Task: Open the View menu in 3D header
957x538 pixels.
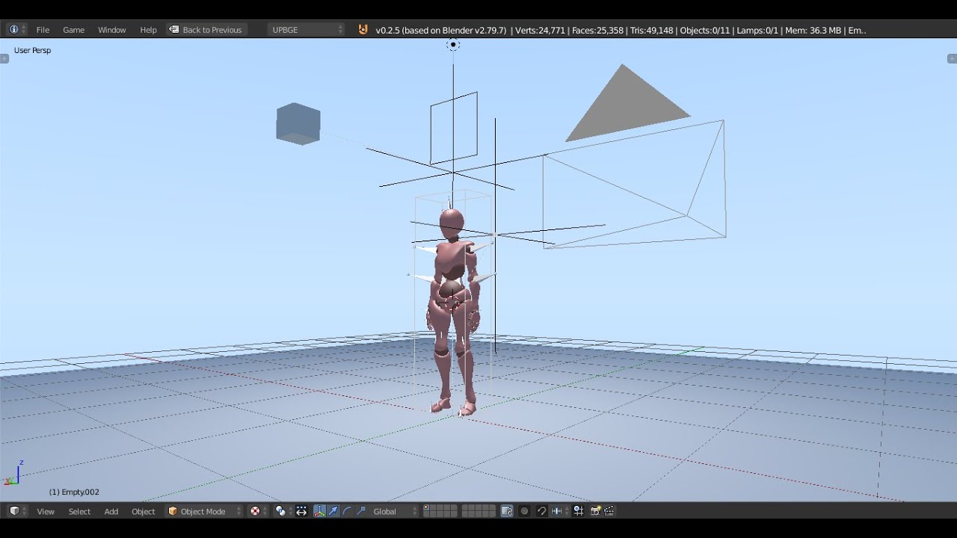Action: 46,511
